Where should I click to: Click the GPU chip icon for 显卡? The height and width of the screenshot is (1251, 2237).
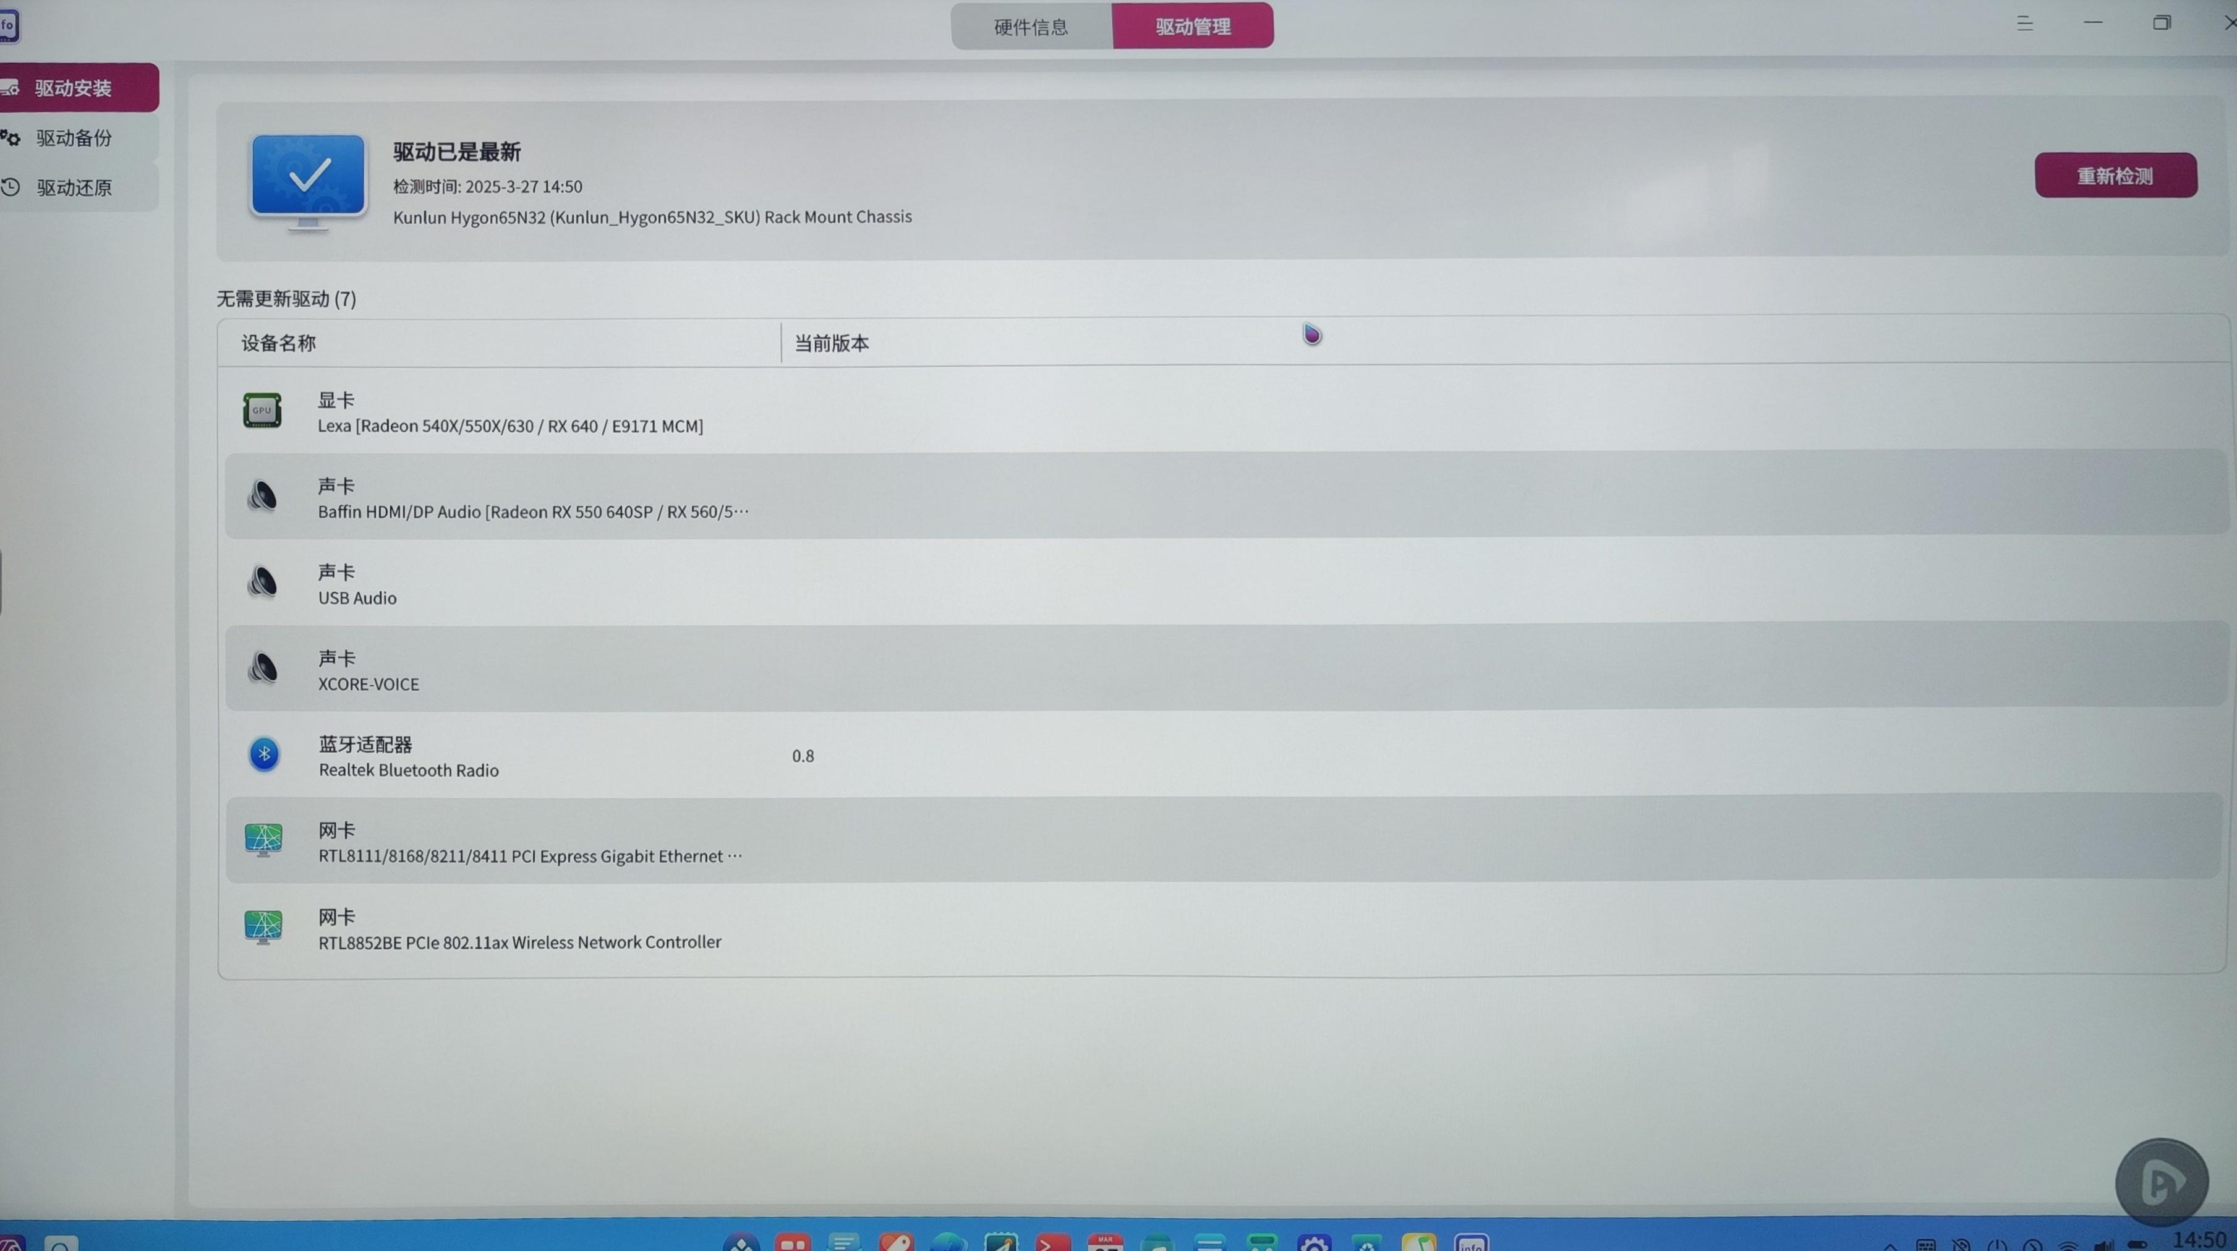[262, 410]
